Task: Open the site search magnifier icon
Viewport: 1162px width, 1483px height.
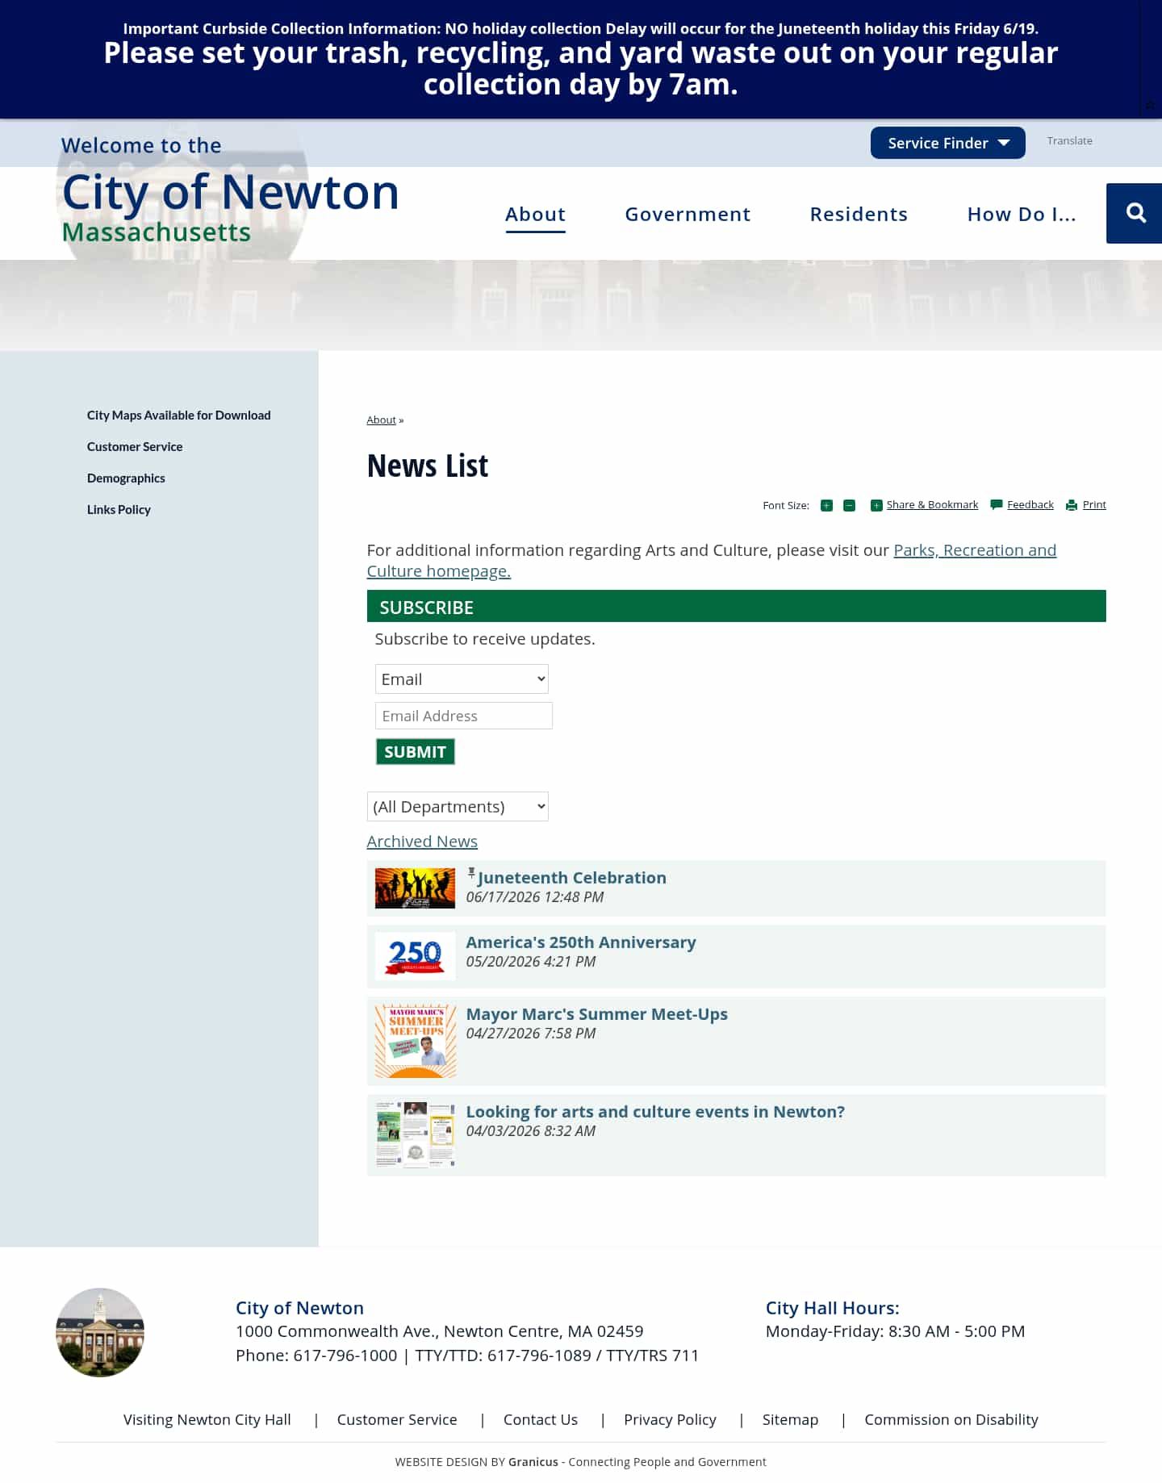Action: point(1135,213)
